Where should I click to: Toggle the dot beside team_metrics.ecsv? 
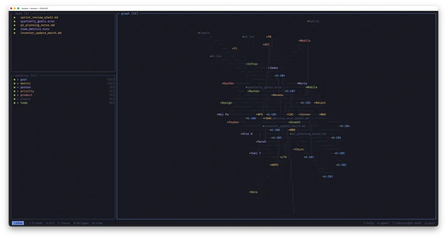tap(14, 29)
